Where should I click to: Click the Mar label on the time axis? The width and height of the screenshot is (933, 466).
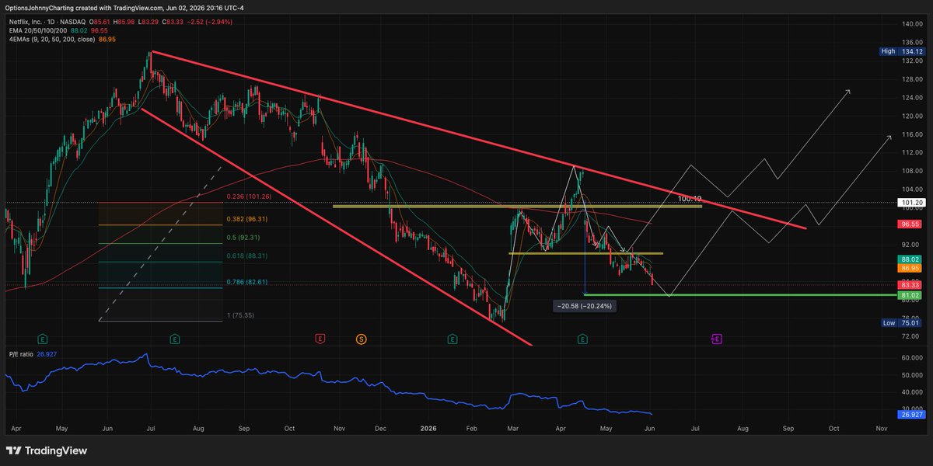tap(512, 428)
